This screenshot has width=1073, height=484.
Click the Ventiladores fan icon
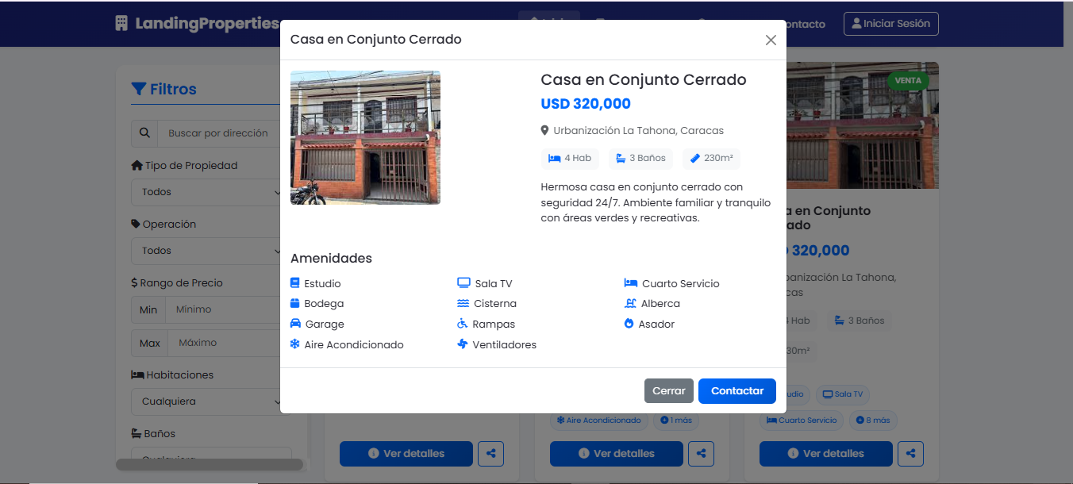(463, 344)
